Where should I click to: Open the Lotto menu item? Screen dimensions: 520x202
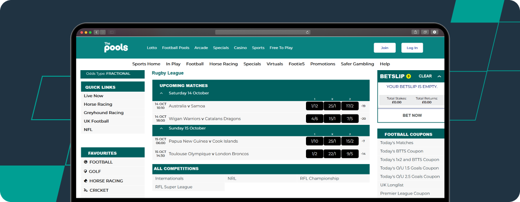point(152,48)
